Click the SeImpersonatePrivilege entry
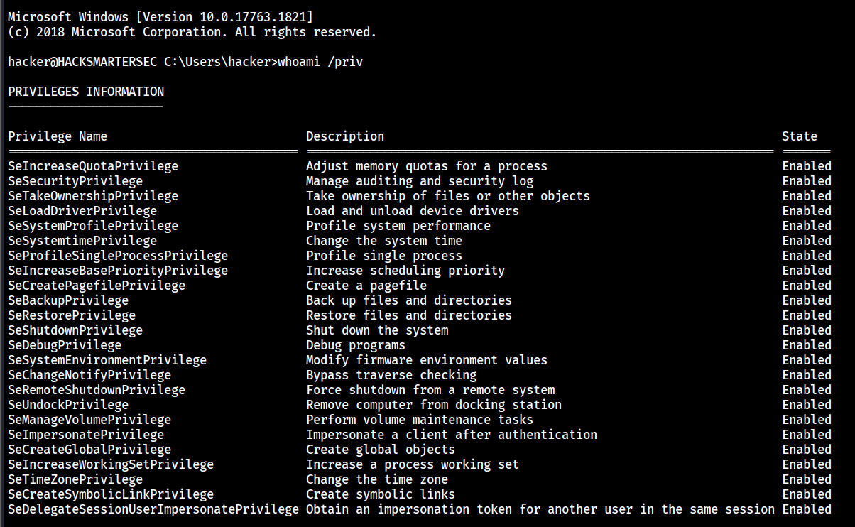Viewport: 855px width, 527px height. (86, 435)
